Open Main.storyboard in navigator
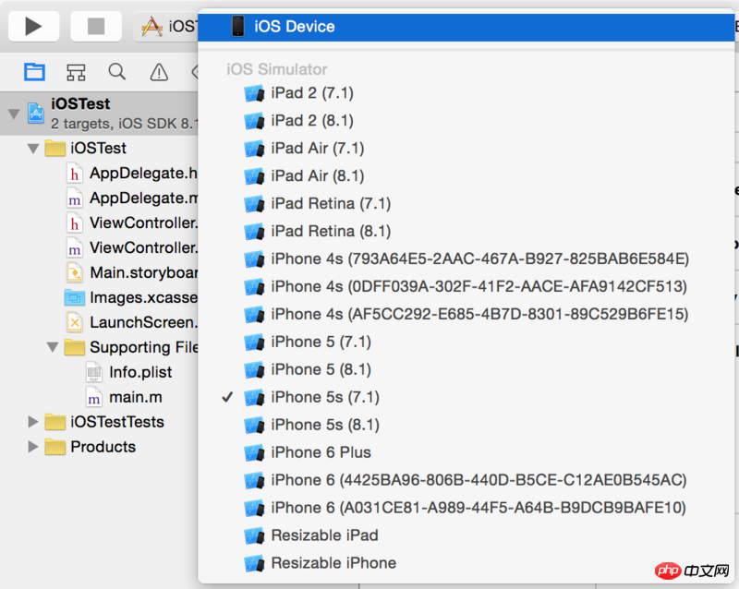The image size is (739, 589). click(131, 273)
